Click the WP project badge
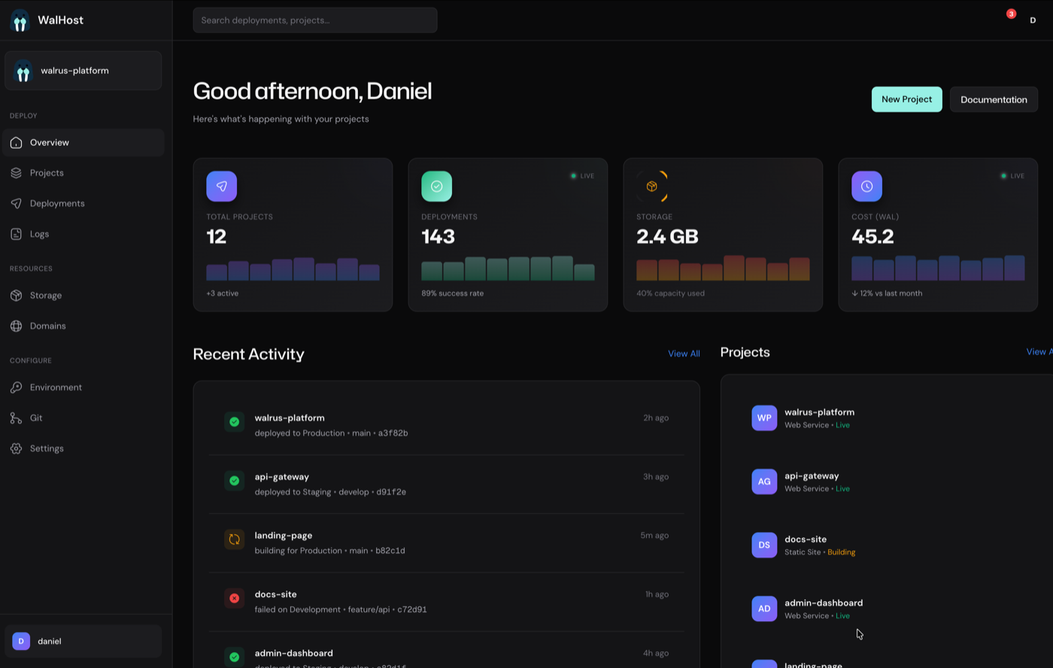The image size is (1053, 668). [x=764, y=417]
